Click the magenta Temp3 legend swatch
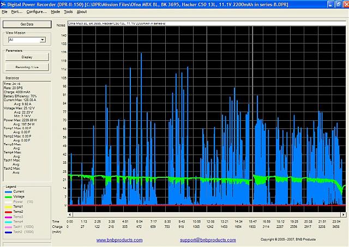This screenshot has width=349, height=247. pos(8,217)
